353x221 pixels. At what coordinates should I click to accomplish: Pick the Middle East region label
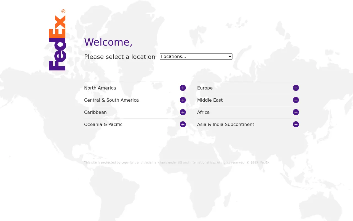[210, 100]
